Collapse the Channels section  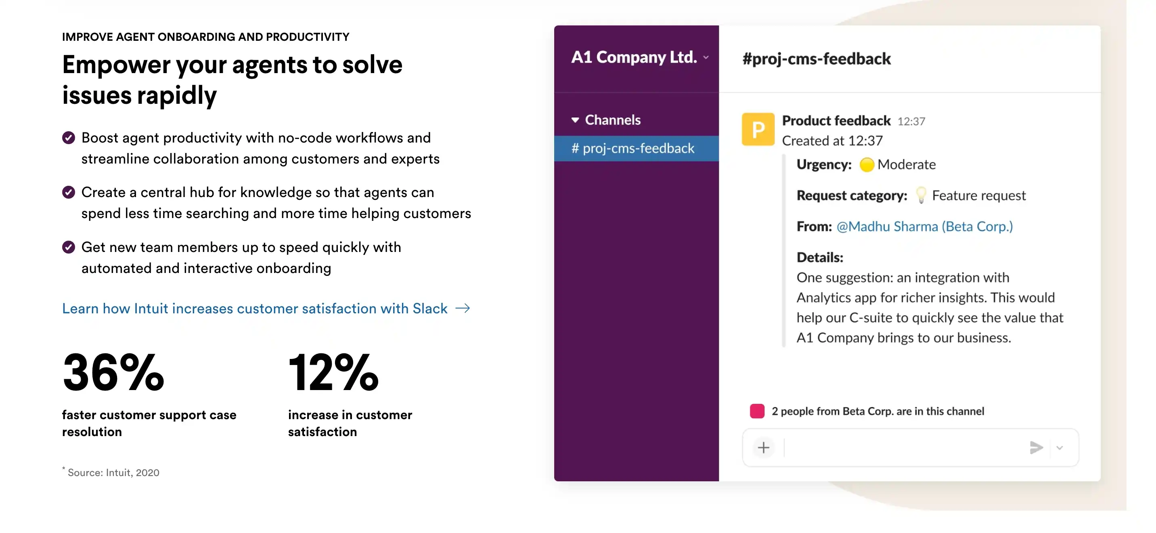tap(574, 120)
